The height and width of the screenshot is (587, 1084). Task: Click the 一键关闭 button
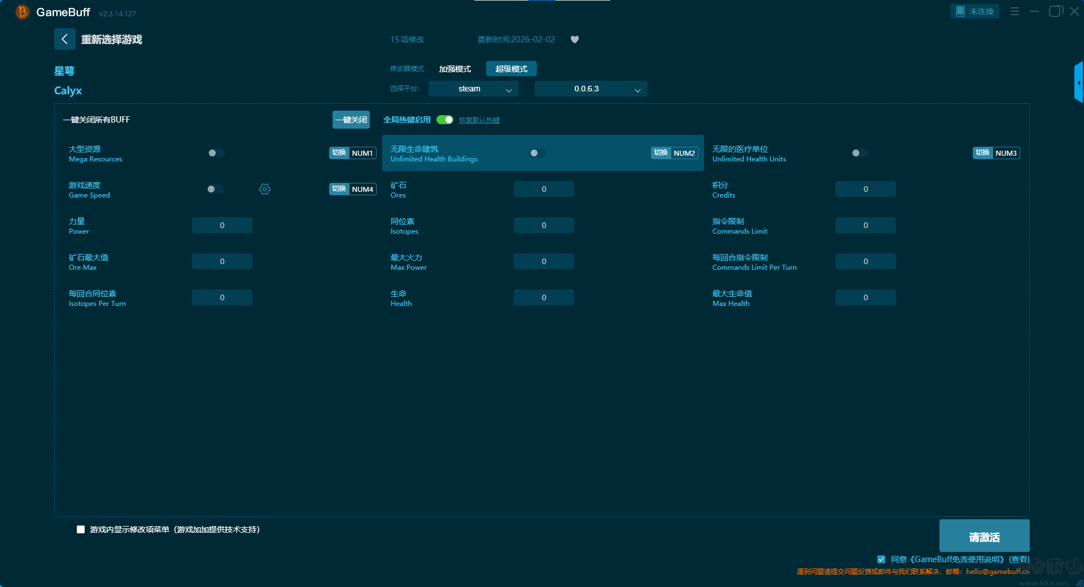351,120
